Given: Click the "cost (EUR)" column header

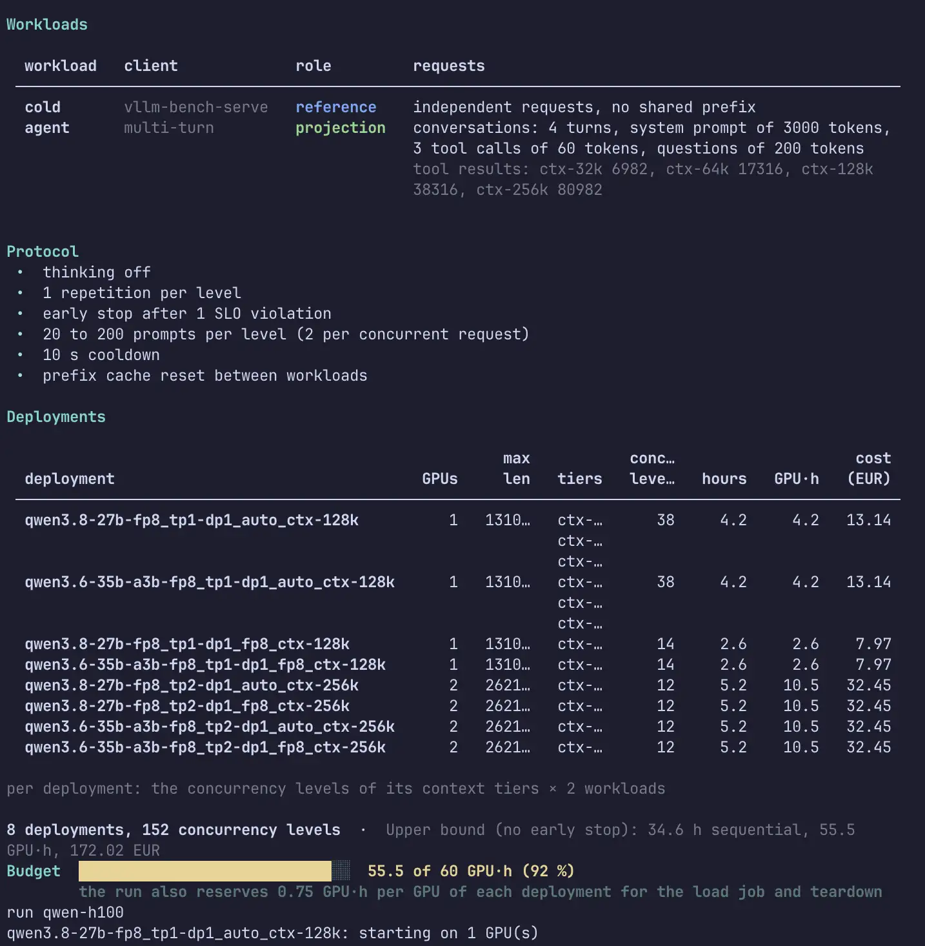Looking at the screenshot, I should (869, 468).
